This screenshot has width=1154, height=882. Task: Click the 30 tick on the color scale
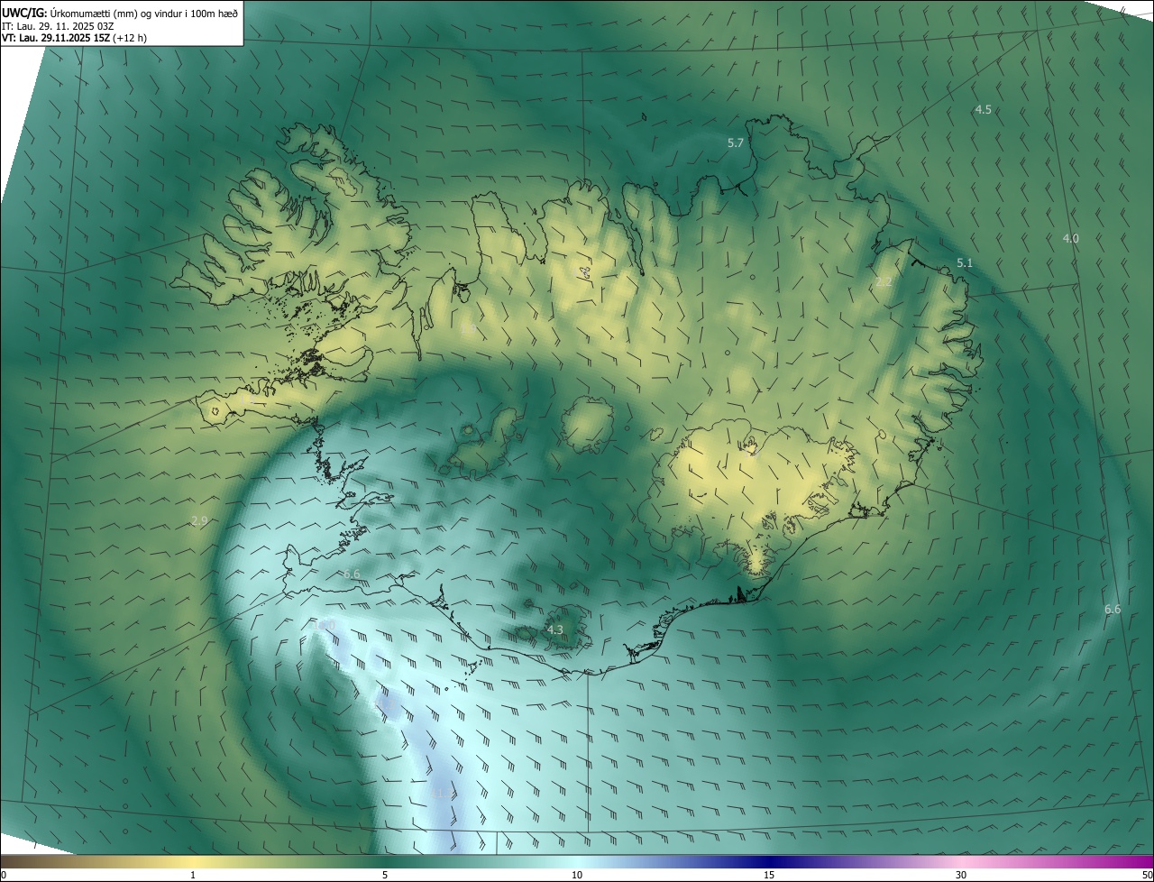pyautogui.click(x=961, y=875)
